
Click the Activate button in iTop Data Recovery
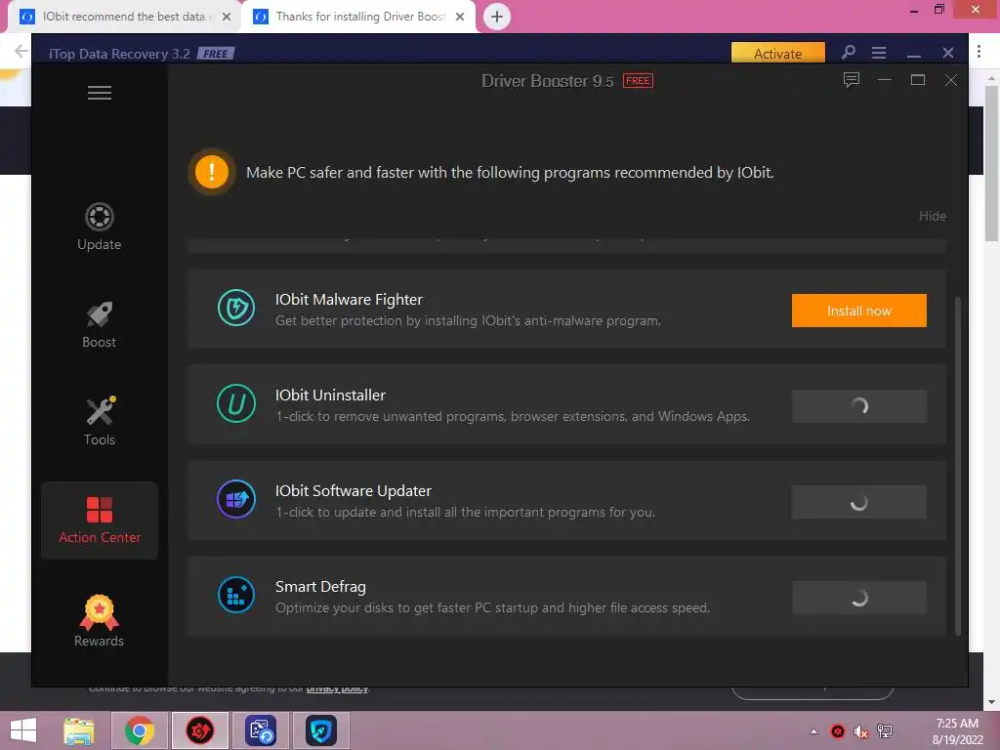click(x=778, y=53)
